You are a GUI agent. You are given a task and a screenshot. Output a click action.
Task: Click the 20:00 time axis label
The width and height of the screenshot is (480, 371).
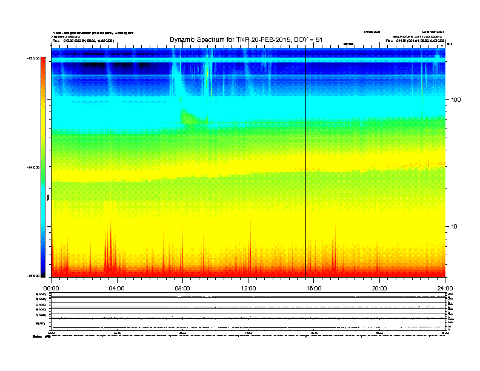[x=379, y=289]
